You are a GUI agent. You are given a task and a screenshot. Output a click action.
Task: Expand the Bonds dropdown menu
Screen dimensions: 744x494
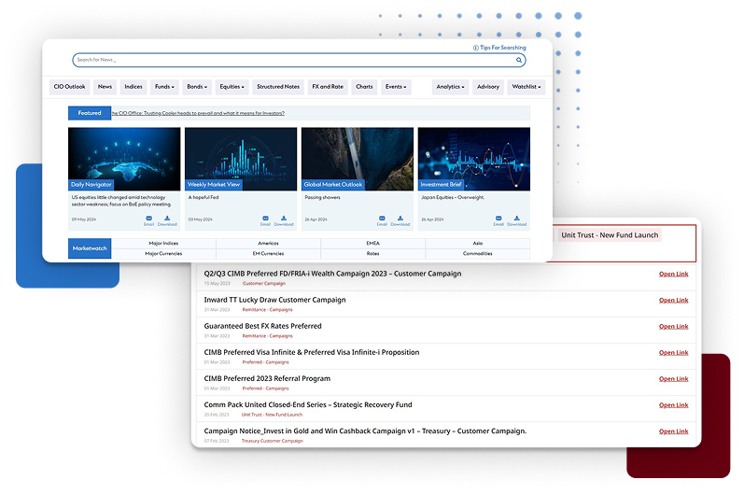(x=197, y=87)
